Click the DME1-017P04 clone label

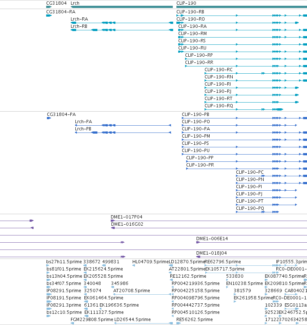tap(127, 217)
